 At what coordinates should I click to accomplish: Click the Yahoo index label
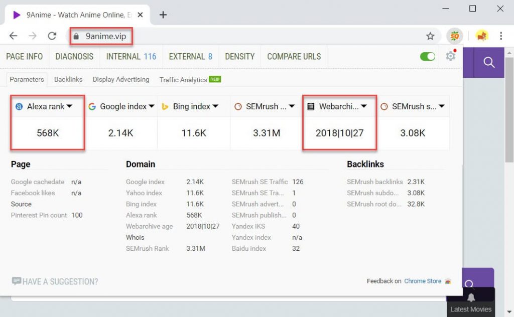coord(144,193)
